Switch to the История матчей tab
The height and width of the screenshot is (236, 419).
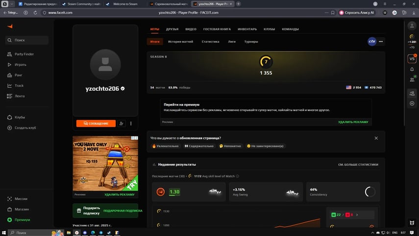[x=180, y=42]
